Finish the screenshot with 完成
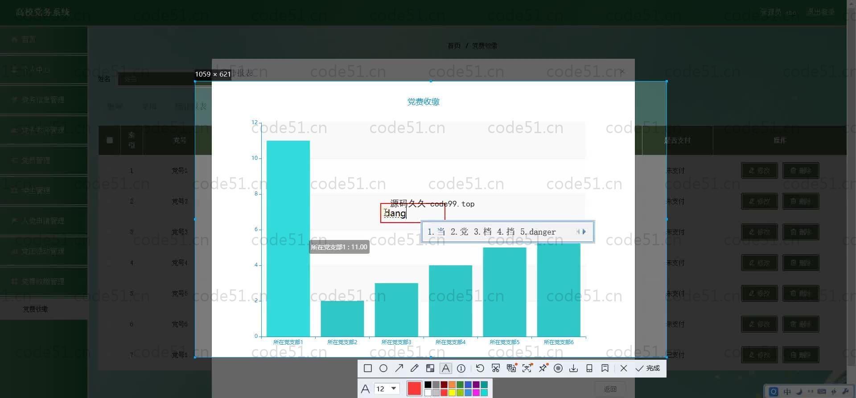 [x=648, y=368]
